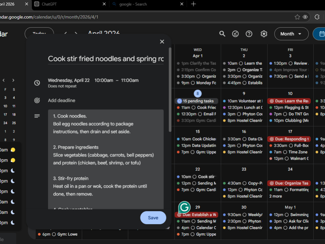Close the google - Search tab
The height and width of the screenshot is (244, 325).
pyautogui.click(x=182, y=4)
